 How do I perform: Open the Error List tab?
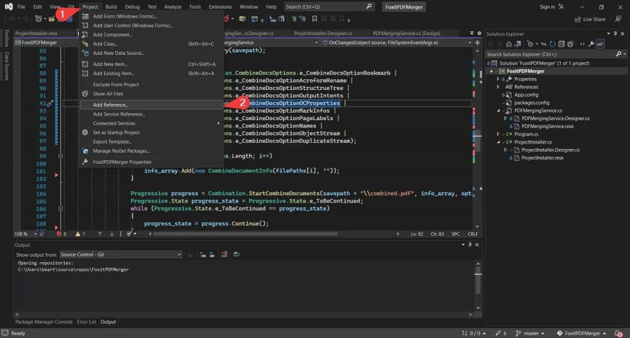[x=86, y=322]
